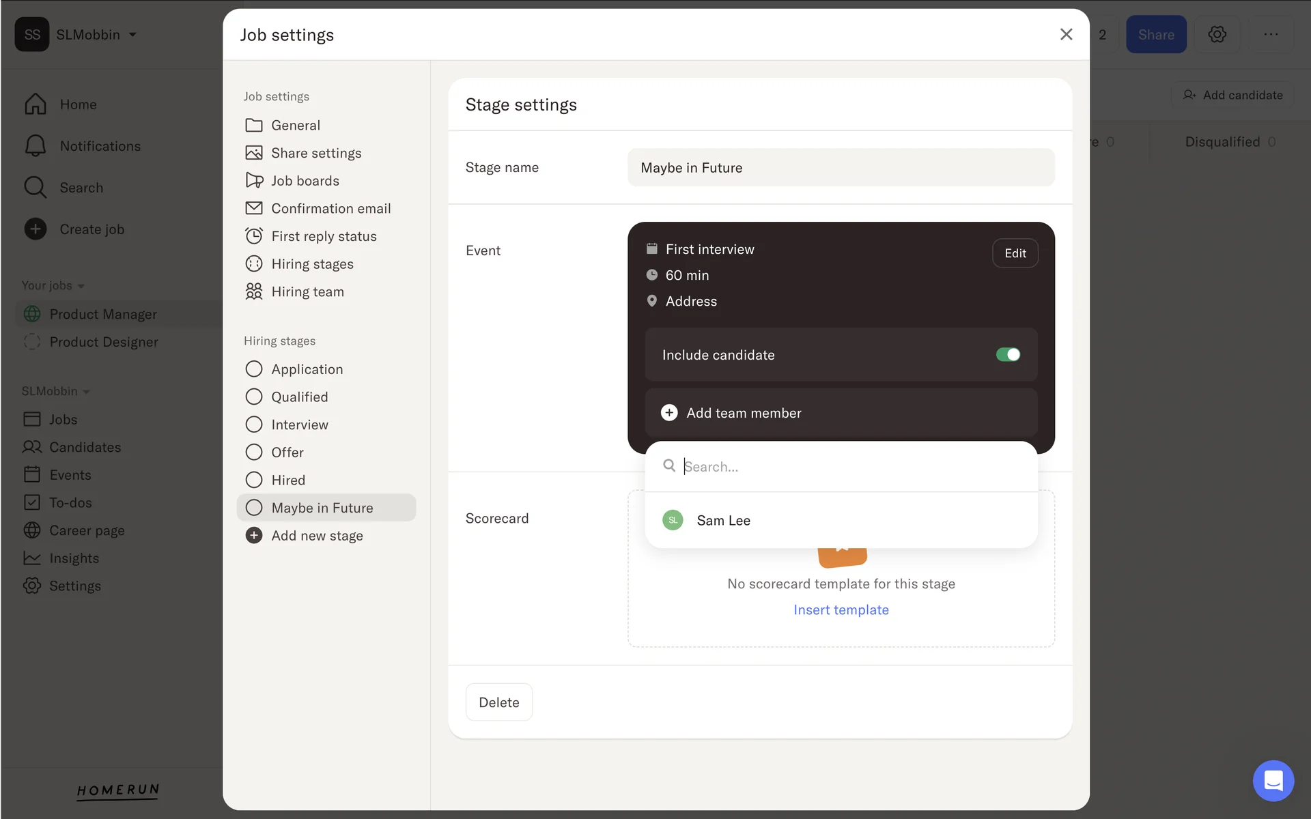Collapse the SLMobbin sidebar section arrow
The image size is (1311, 819).
pyautogui.click(x=87, y=392)
